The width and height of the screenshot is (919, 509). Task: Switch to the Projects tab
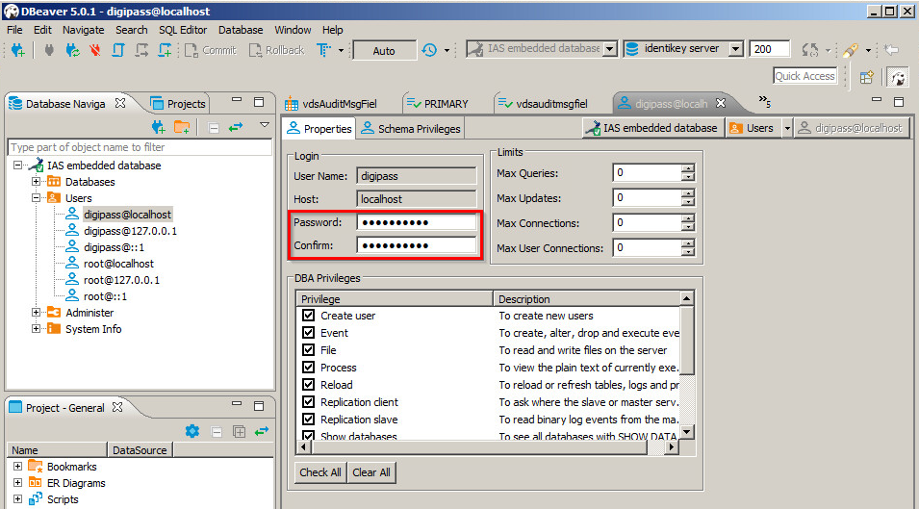click(178, 104)
